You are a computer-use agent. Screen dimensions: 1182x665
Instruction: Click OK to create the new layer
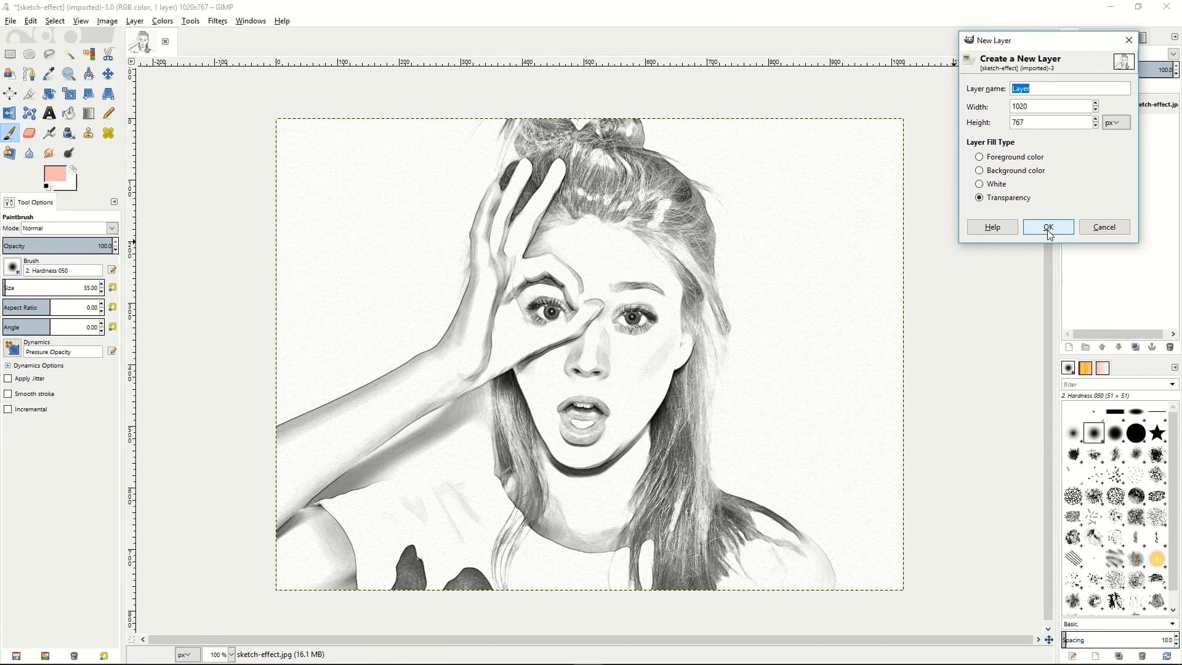[x=1048, y=227]
